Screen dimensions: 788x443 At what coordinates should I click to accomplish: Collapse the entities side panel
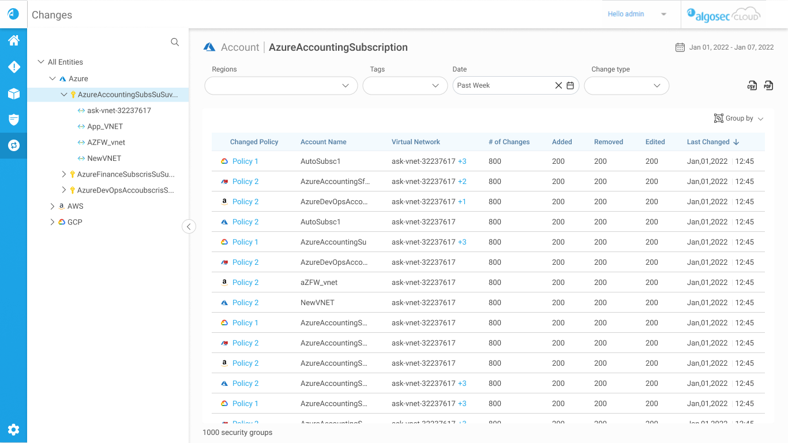[x=189, y=227]
